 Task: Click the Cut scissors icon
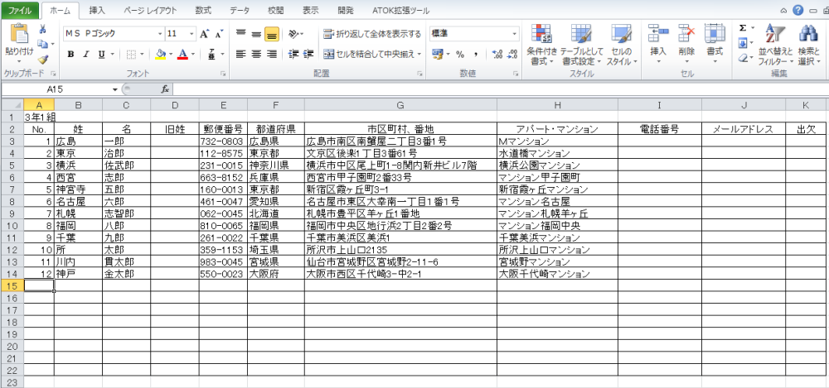point(42,29)
